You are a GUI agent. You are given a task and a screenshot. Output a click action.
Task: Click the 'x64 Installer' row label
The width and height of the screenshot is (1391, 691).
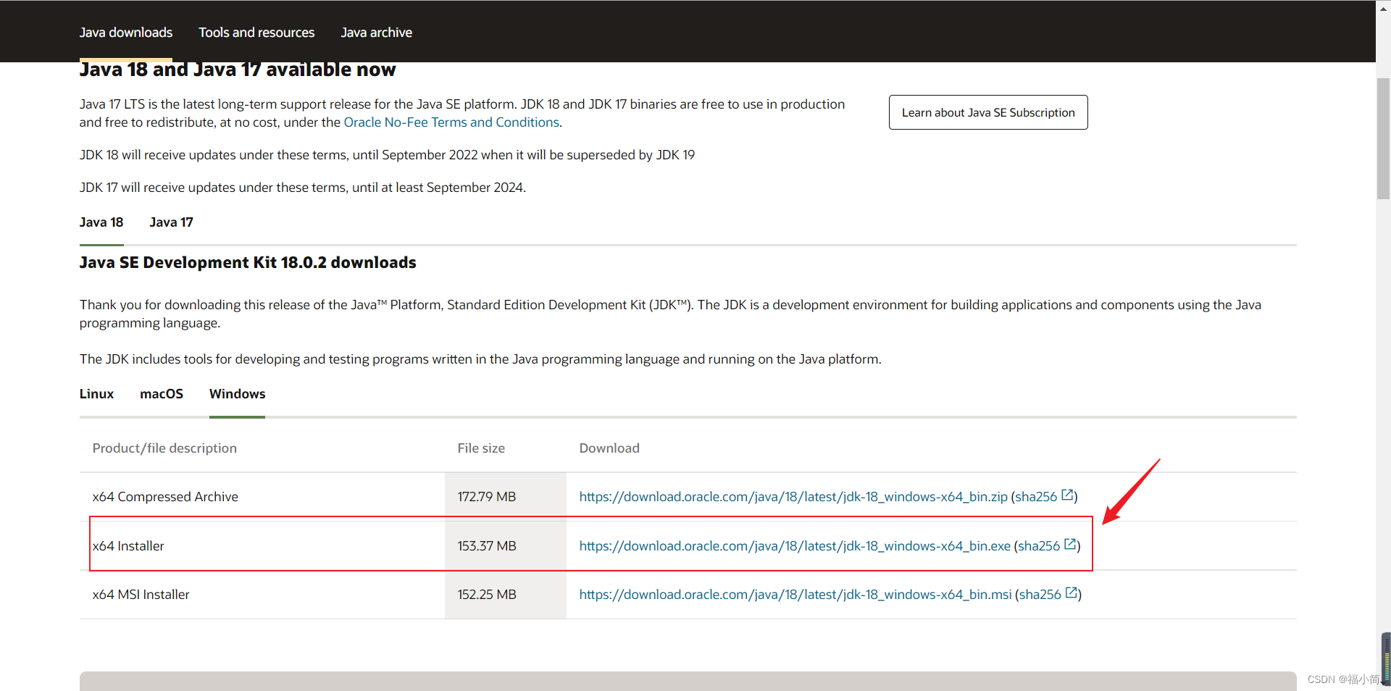point(128,546)
